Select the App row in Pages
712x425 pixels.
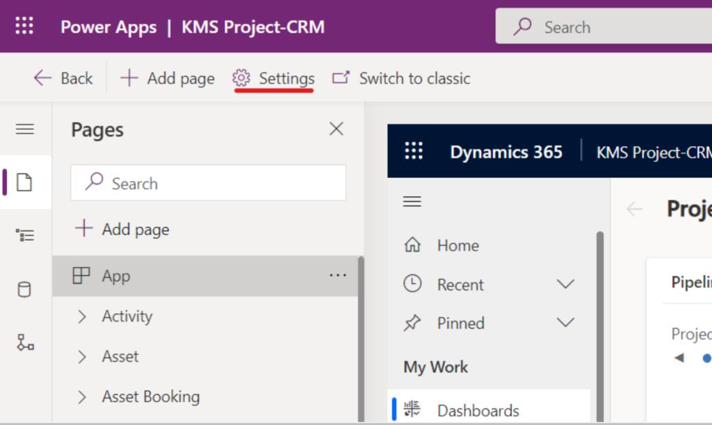pos(205,275)
